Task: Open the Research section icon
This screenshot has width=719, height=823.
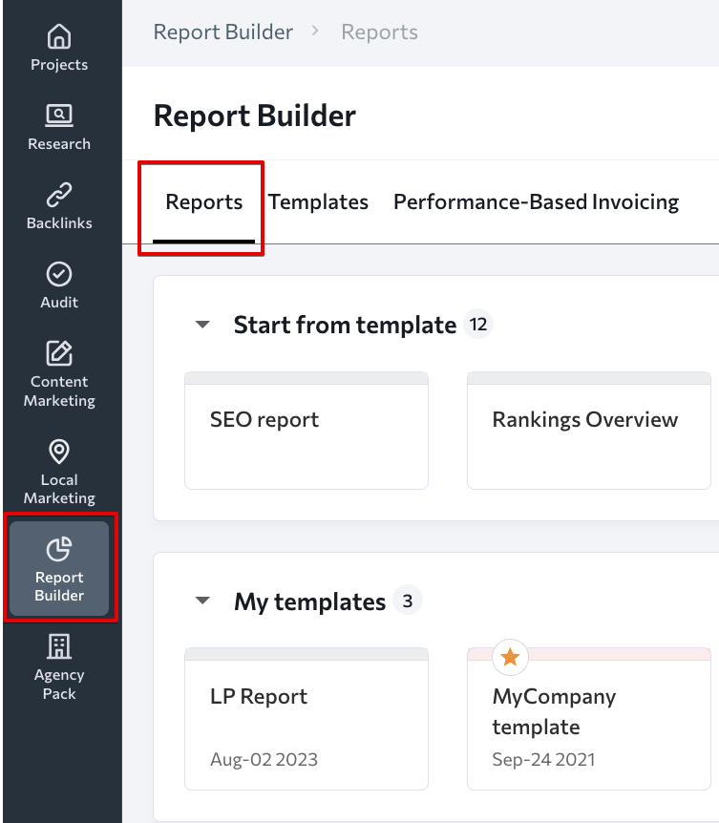Action: coord(59,116)
